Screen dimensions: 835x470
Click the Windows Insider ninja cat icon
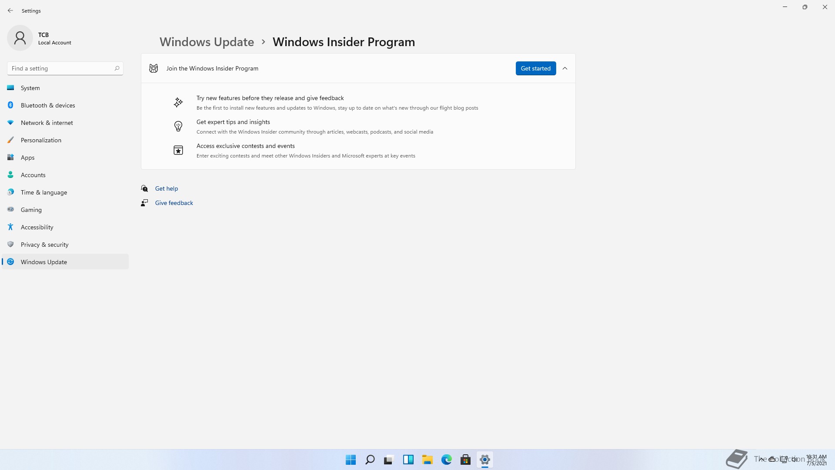point(154,68)
